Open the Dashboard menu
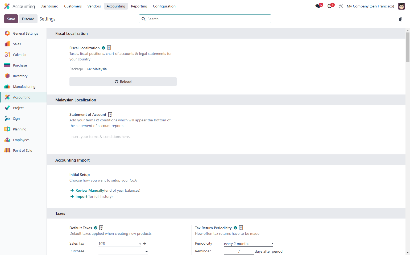This screenshot has height=255, width=410. 49,6
